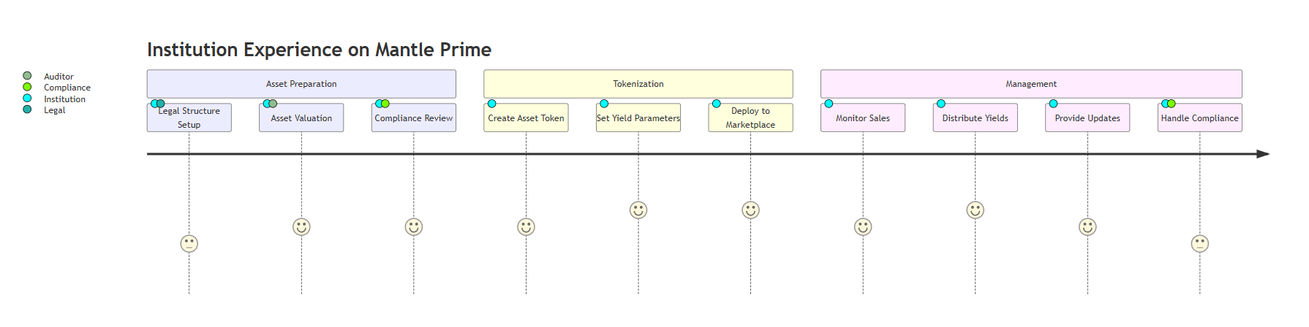This screenshot has height=327, width=1309.
Task: Click the Create Asset Token task box
Action: pos(526,118)
